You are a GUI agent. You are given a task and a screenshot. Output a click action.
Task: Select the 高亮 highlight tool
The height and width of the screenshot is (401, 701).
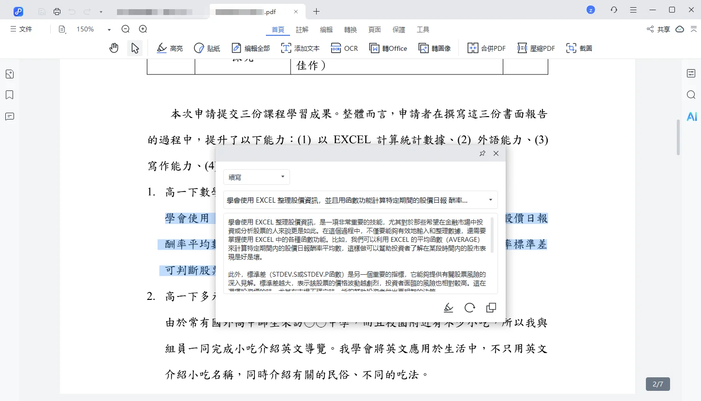tap(169, 48)
